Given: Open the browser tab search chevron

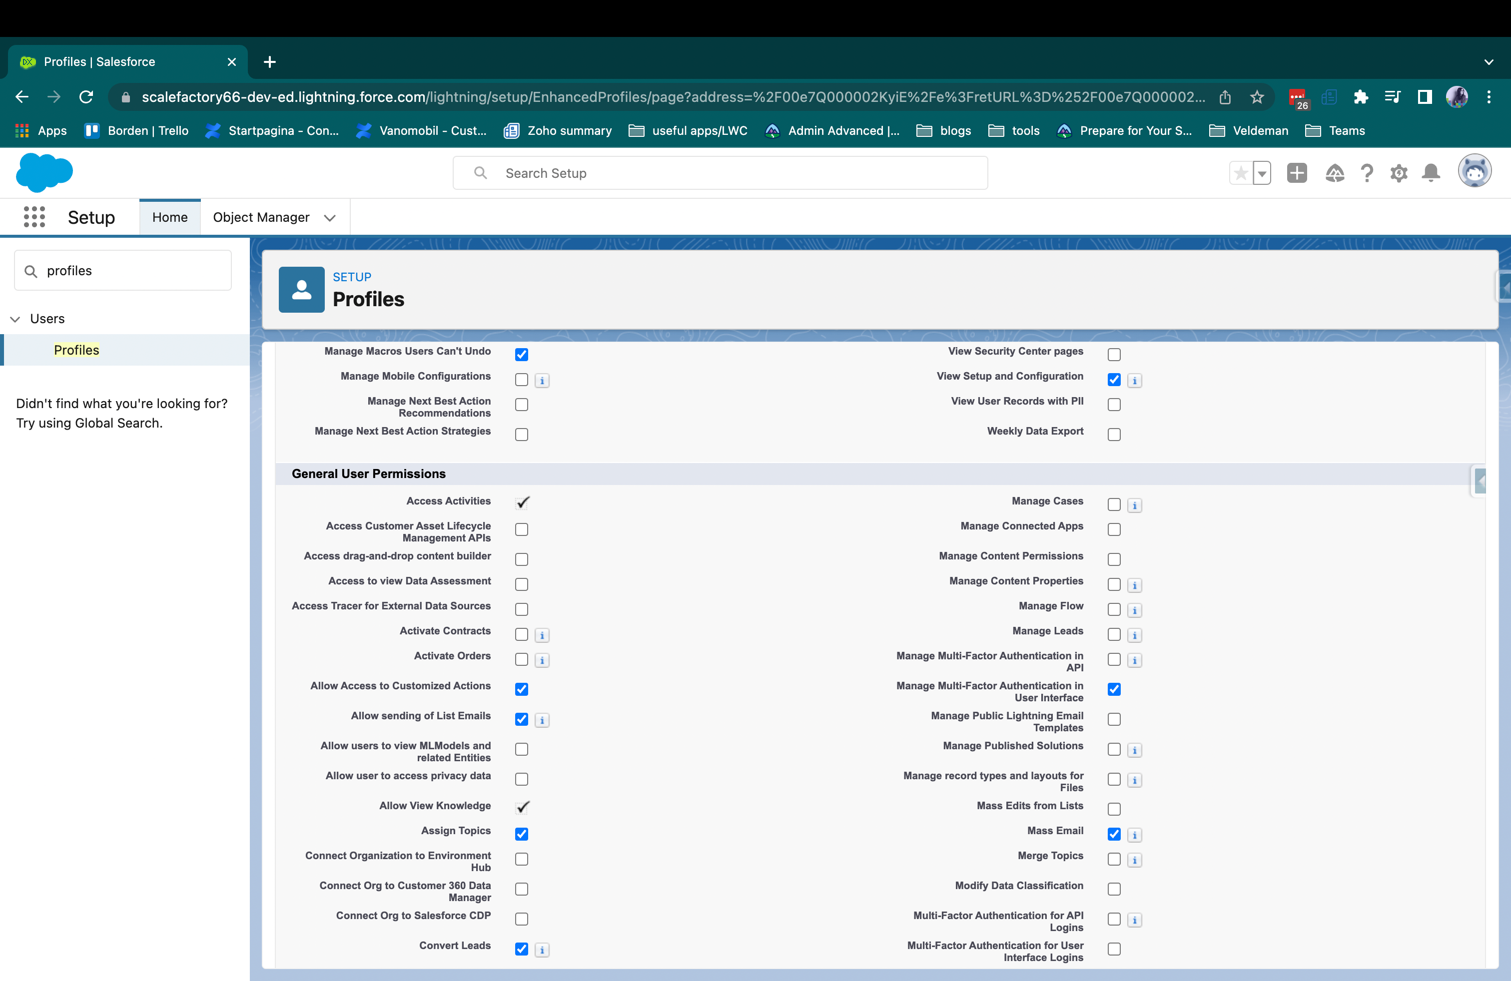Looking at the screenshot, I should (1488, 62).
